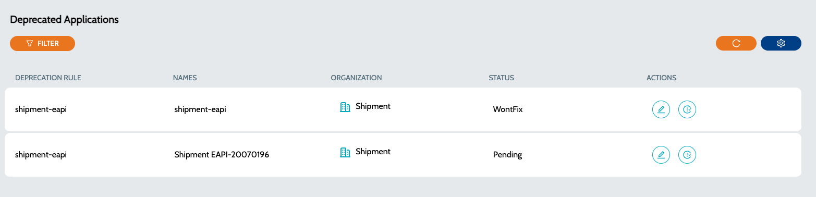Sort by Status column header
This screenshot has height=197, width=816.
pos(502,78)
